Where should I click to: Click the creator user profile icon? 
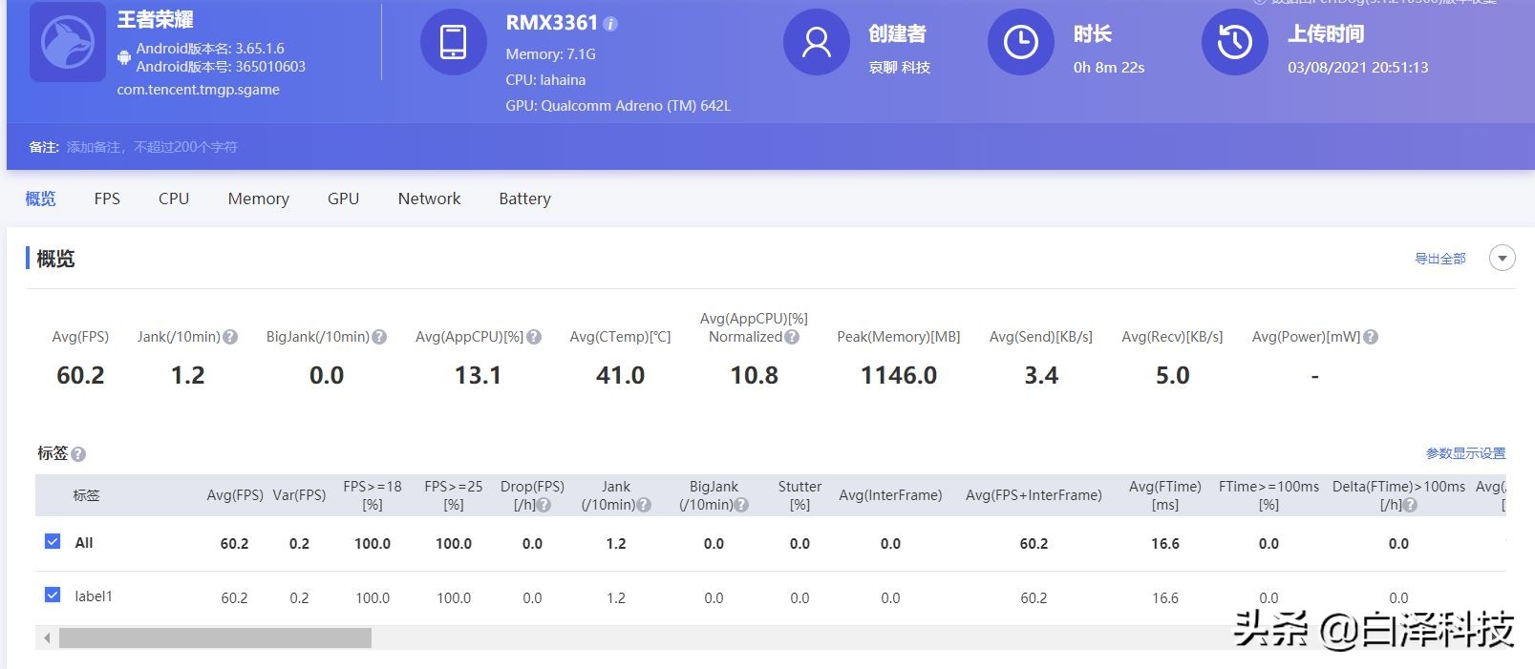tap(816, 43)
